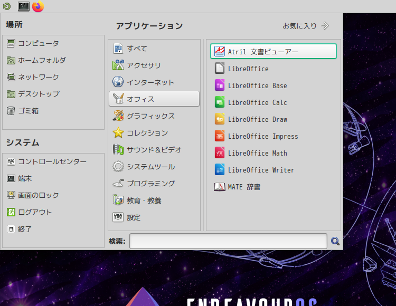Image resolution: width=396 pixels, height=306 pixels.
Task: Select the ネットワーク label
Action: coord(39,77)
